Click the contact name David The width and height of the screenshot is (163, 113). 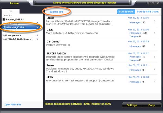[x=50, y=30]
